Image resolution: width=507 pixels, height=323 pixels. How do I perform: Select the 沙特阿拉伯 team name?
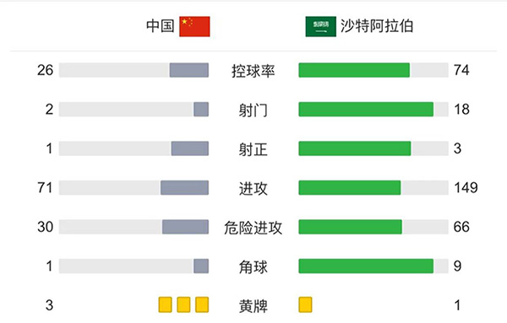pyautogui.click(x=377, y=26)
